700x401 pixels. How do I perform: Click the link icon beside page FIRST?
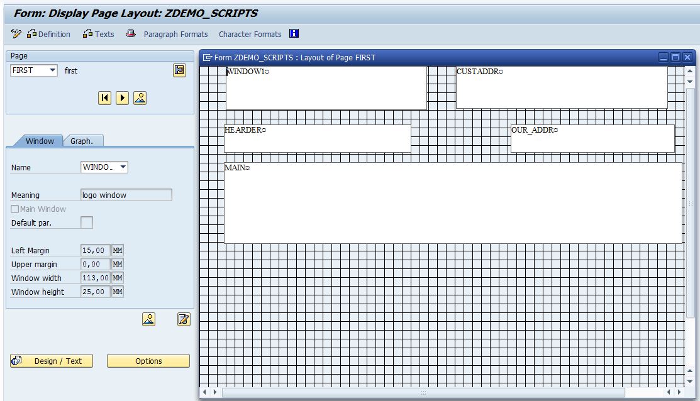(x=179, y=70)
